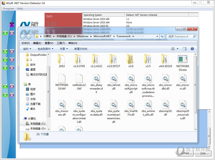Select the NETFXSBS10.hkf file
The width and height of the screenshot is (215, 160).
(x=62, y=82)
